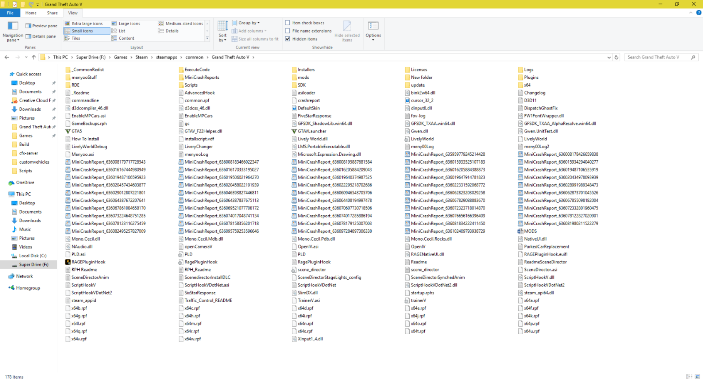
Task: Toggle the Details pane button
Action: coord(40,36)
